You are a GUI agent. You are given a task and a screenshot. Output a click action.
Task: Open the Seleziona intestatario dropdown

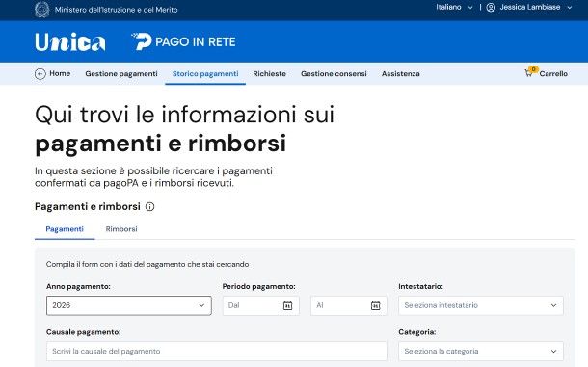[481, 305]
